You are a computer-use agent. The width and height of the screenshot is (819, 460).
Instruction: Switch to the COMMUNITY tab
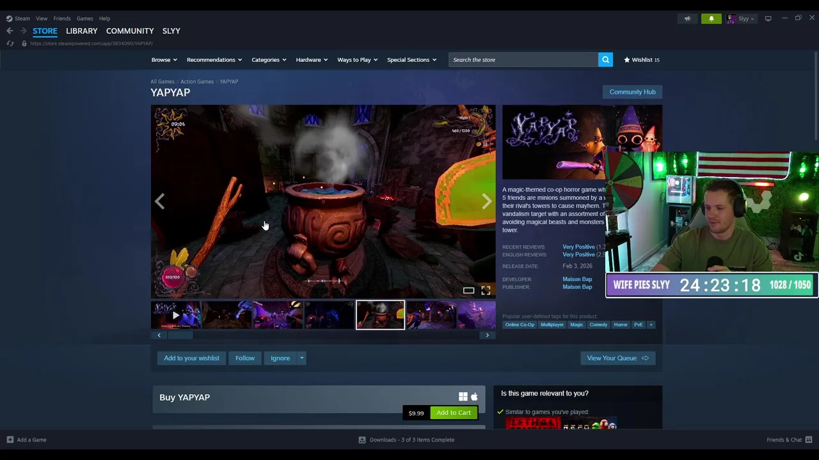(x=130, y=31)
